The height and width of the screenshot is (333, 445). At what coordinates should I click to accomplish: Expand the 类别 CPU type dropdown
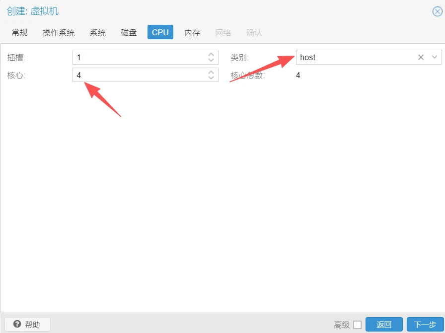[x=435, y=57]
